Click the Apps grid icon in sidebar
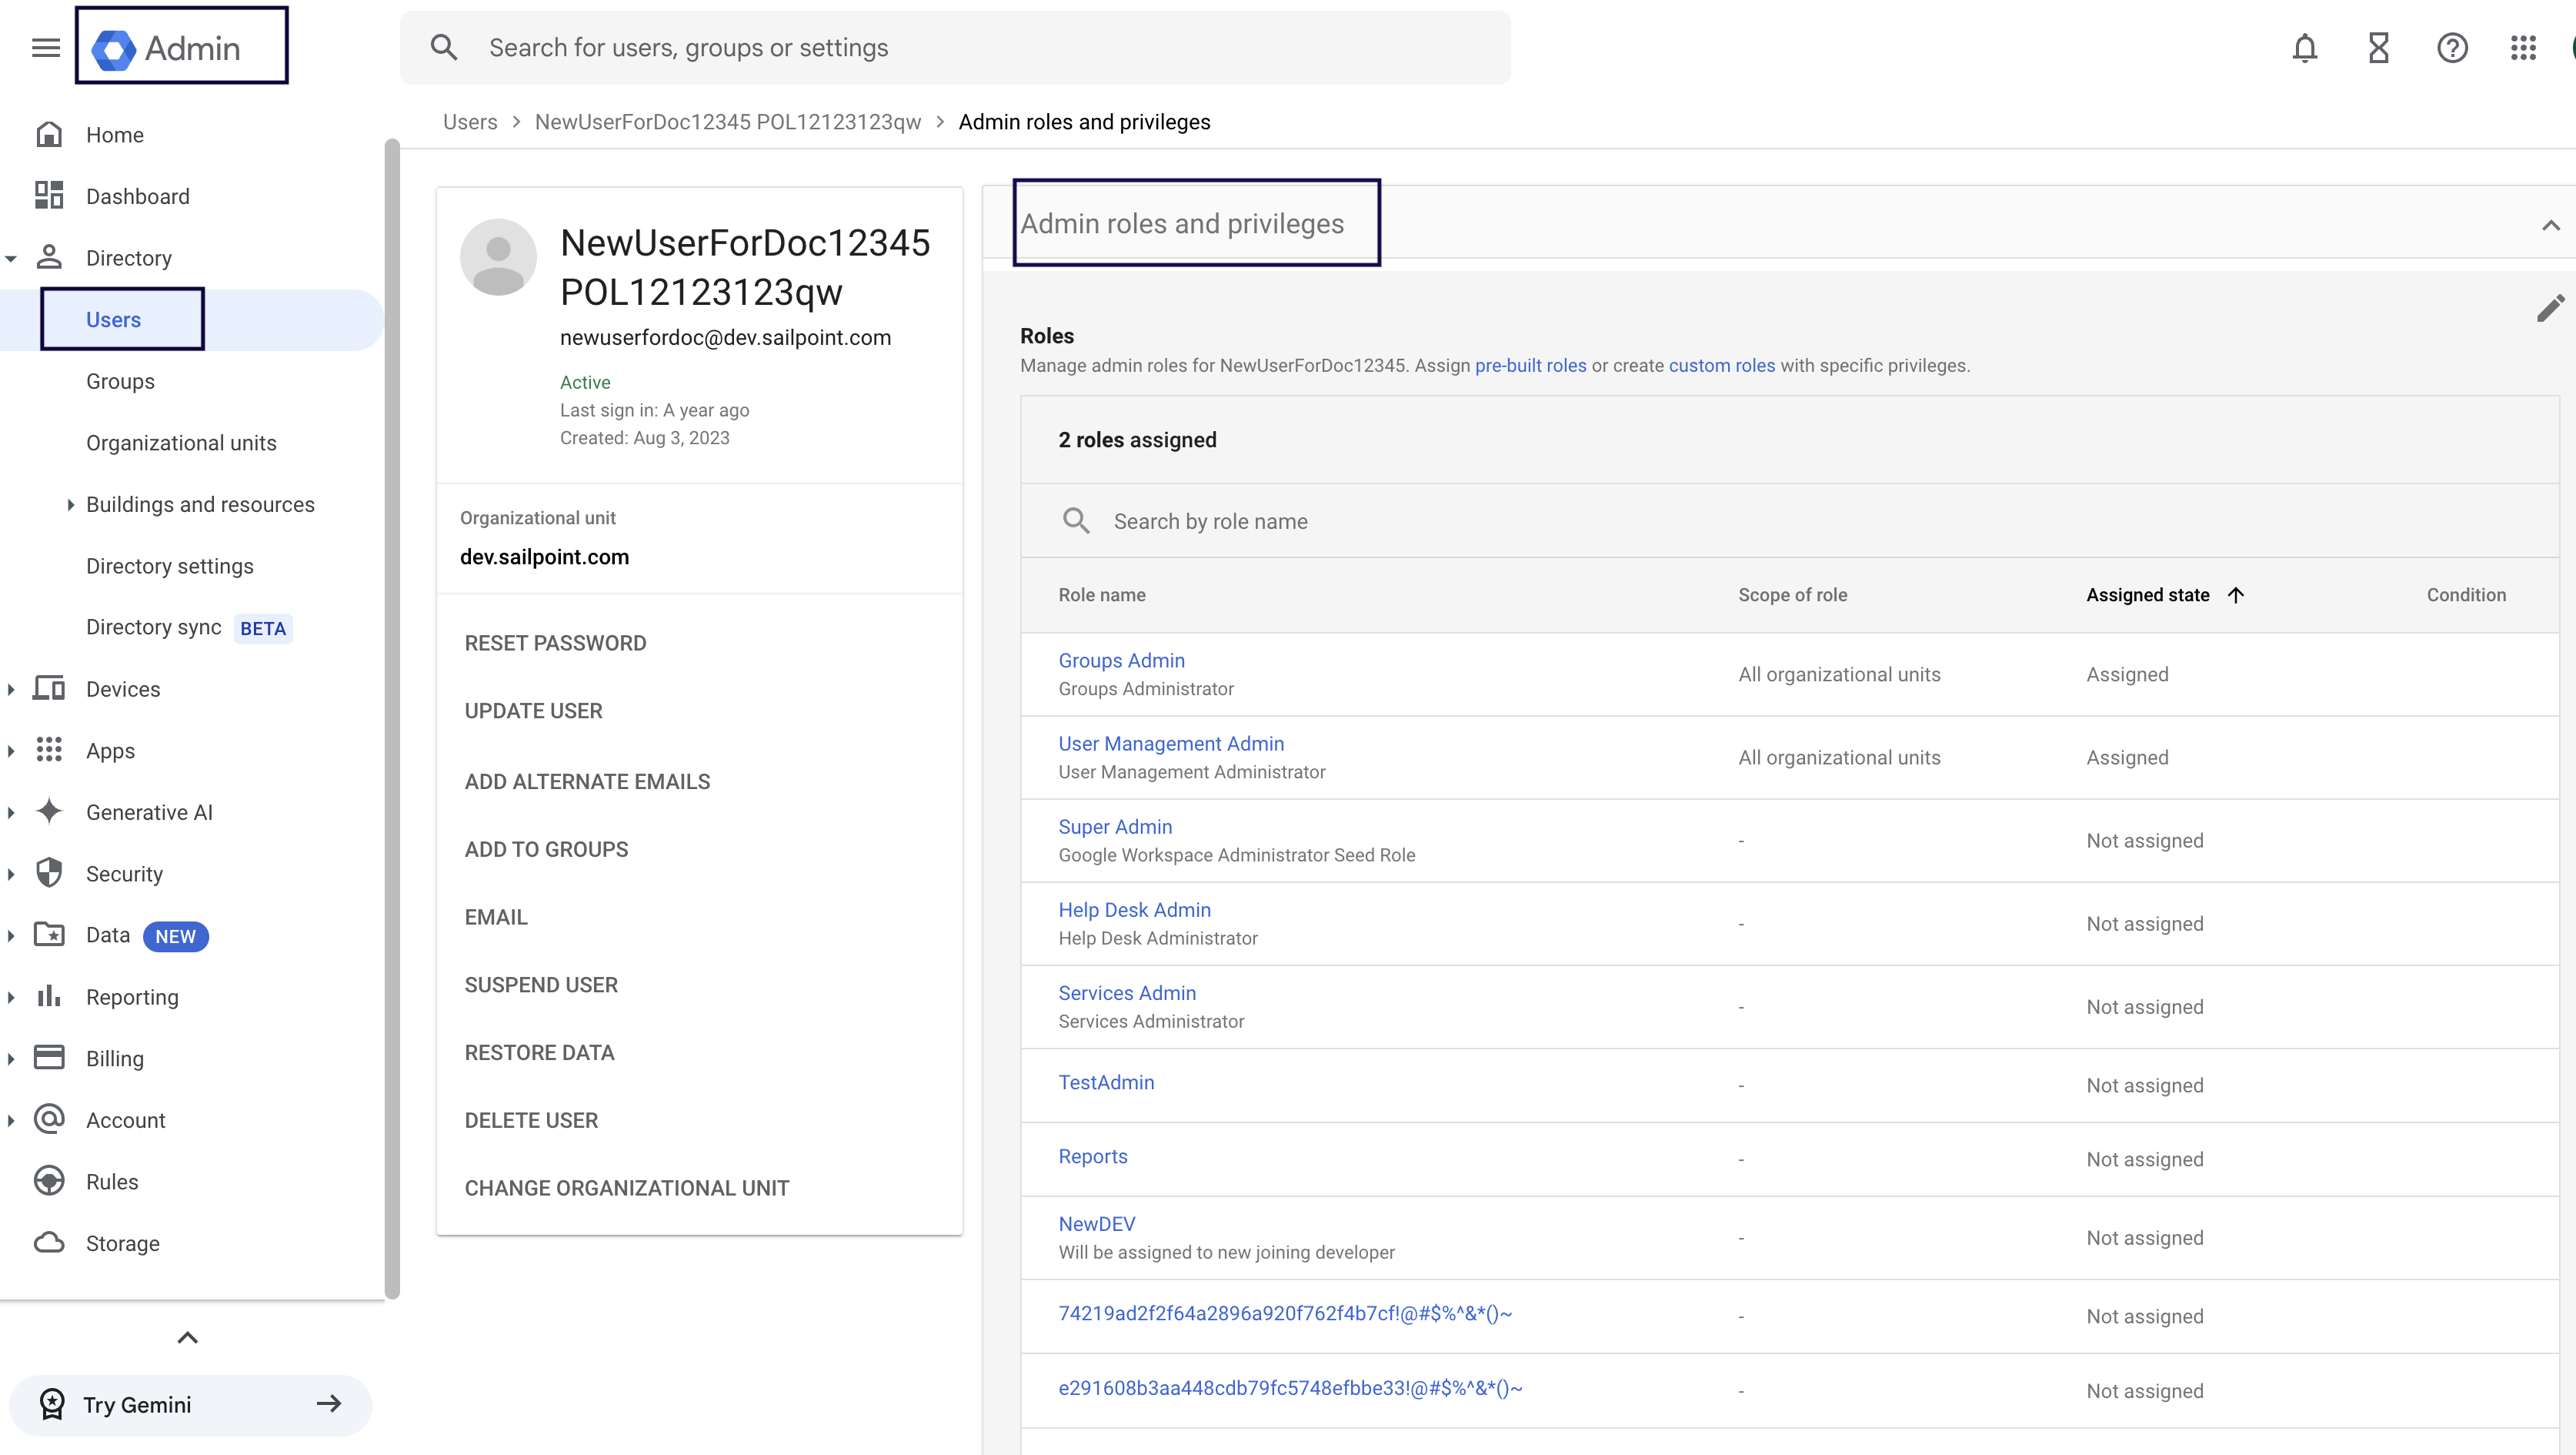 [x=49, y=750]
